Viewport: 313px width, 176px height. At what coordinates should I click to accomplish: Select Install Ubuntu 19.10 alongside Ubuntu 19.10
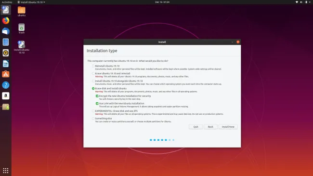point(93,81)
